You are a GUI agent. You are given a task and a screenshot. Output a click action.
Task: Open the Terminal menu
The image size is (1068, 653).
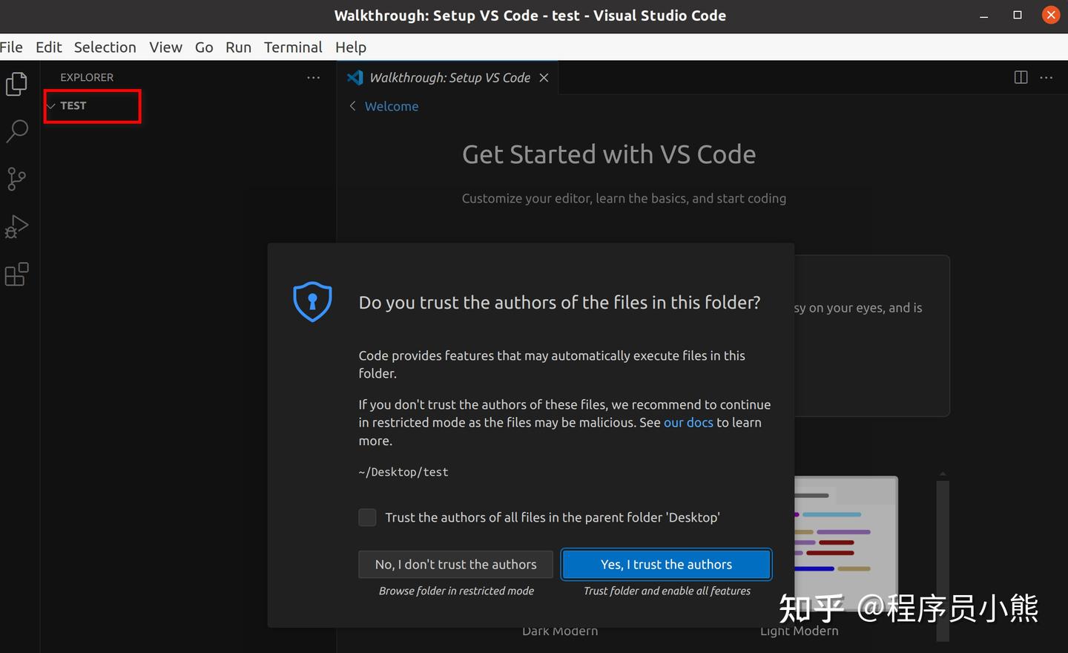(x=293, y=47)
